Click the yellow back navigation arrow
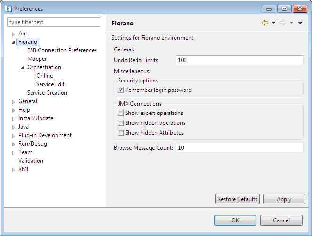This screenshot has height=236, width=312. [265, 23]
